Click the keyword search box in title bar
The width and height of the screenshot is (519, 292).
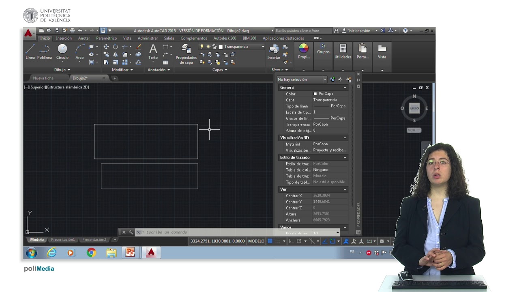coord(302,30)
